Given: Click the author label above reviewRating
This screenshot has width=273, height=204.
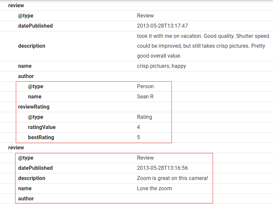Looking at the screenshot, I should pos(26,76).
